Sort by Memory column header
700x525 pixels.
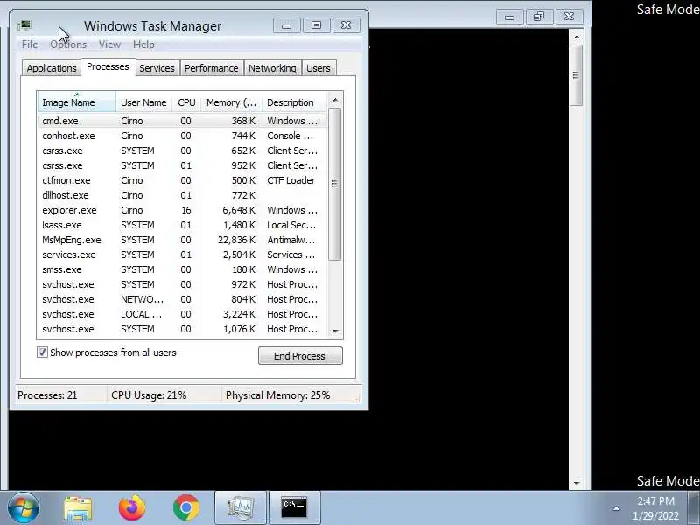[231, 102]
